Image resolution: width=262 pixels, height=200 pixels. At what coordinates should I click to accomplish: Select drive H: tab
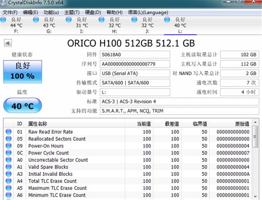click(x=115, y=25)
